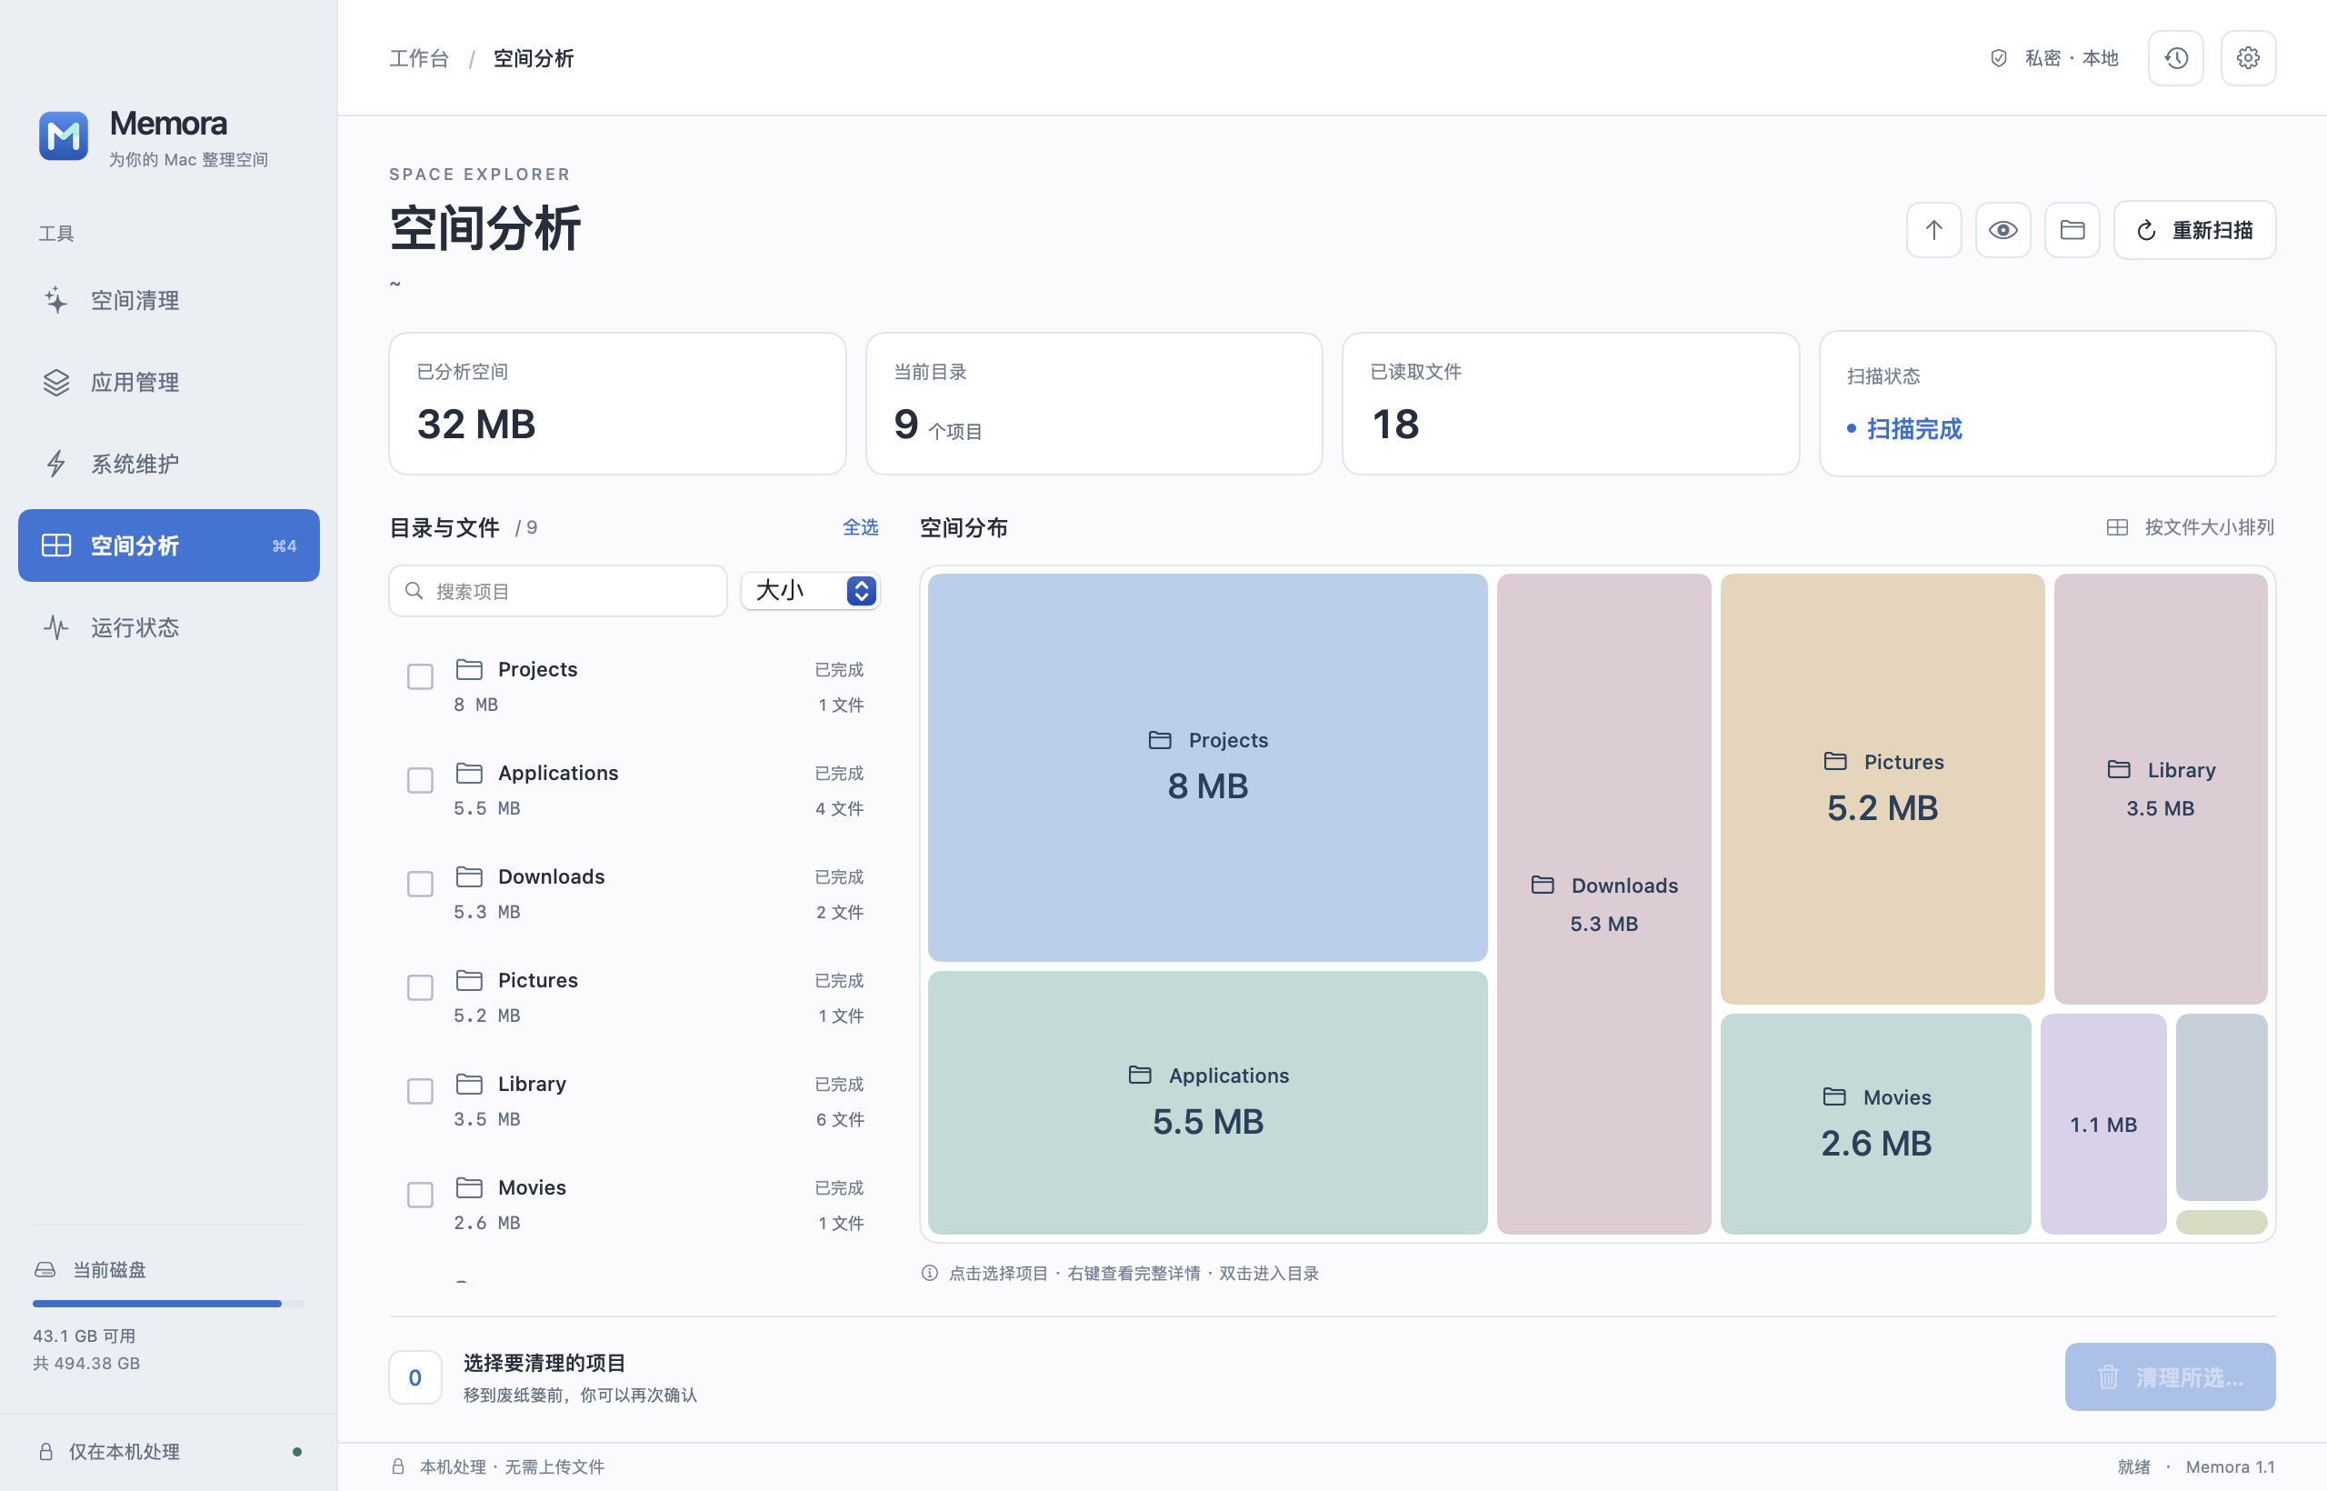Click 43.1 GB 可用 disk text
This screenshot has width=2327, height=1491.
[85, 1336]
